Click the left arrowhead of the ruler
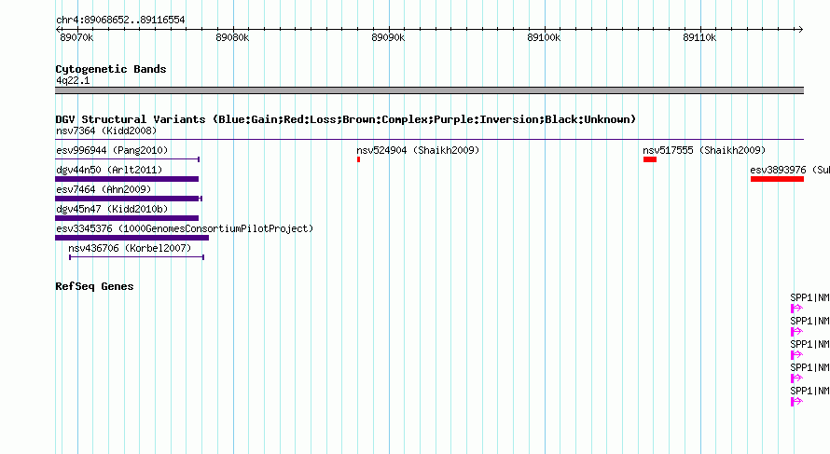 [58, 29]
